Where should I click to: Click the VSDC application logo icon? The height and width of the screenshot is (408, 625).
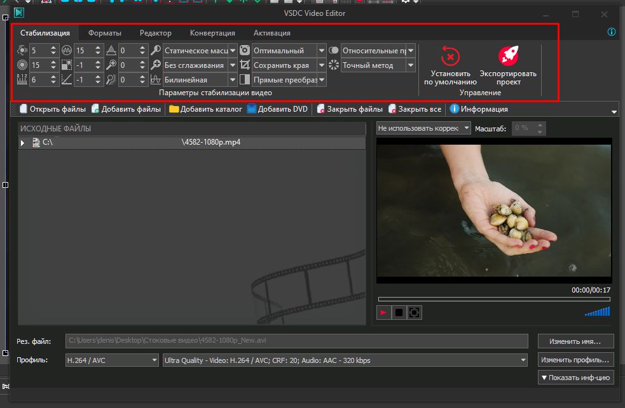(x=18, y=13)
